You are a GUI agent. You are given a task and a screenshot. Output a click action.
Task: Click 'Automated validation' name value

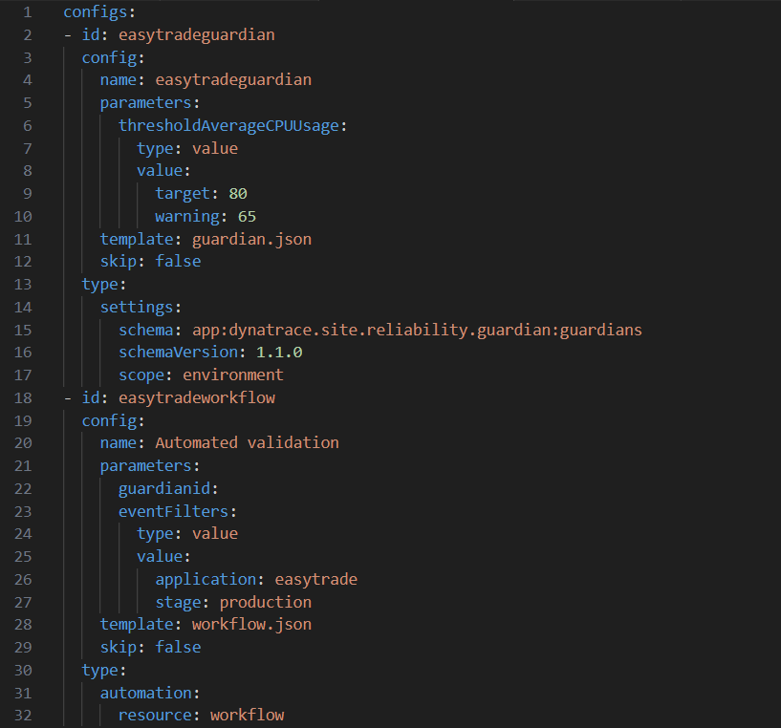247,443
